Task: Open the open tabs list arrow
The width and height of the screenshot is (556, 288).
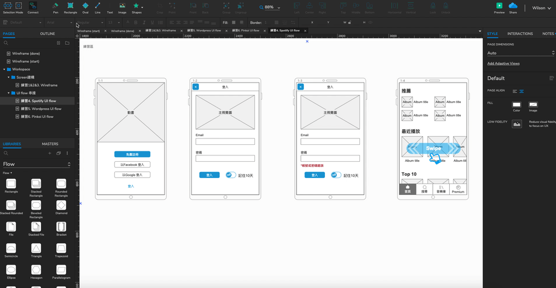Action: pos(480,31)
